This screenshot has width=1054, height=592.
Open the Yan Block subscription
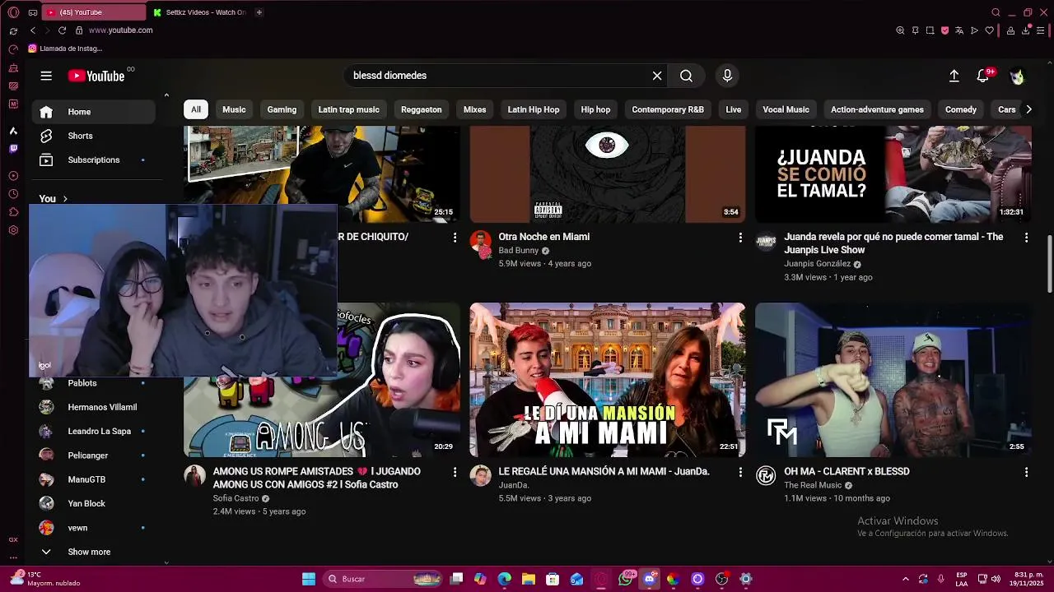(94, 503)
